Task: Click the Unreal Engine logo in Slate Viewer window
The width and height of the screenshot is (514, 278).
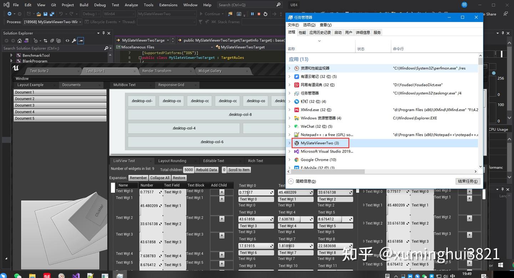Action: tap(16, 68)
